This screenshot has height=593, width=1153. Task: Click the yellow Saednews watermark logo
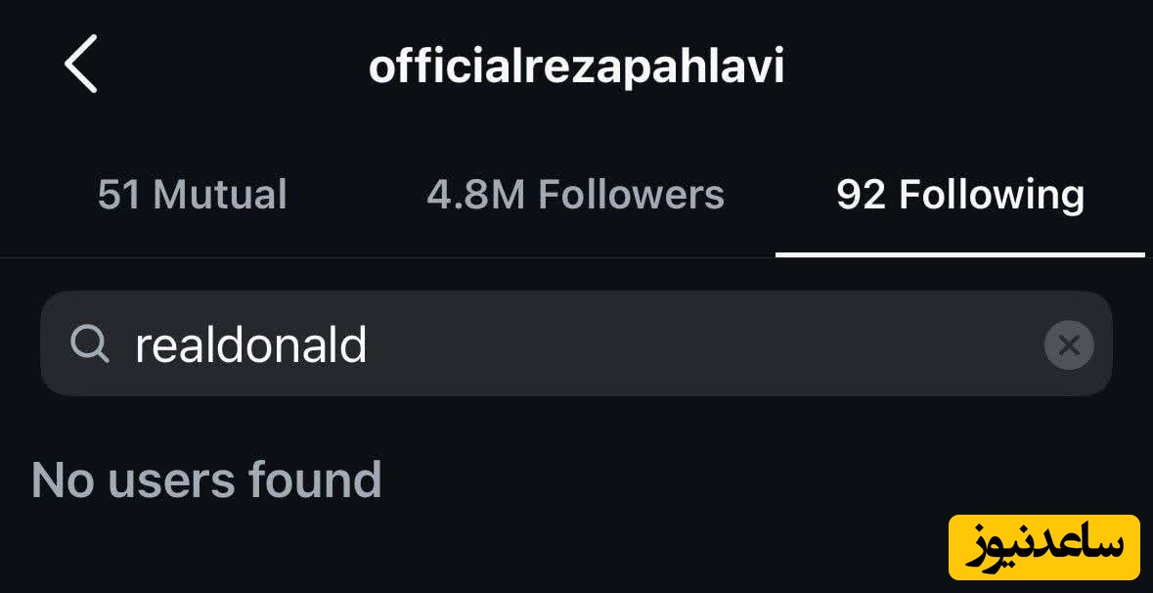1043,547
